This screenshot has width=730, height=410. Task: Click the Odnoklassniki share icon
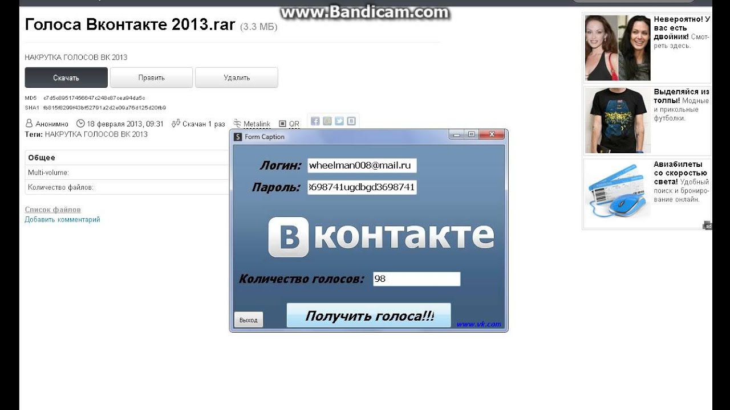(x=327, y=121)
